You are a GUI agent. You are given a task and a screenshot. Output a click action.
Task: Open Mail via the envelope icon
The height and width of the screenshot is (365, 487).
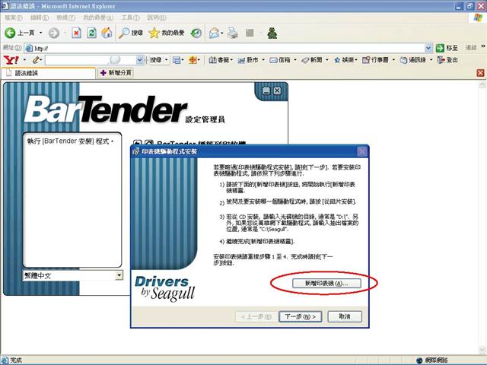coord(214,33)
